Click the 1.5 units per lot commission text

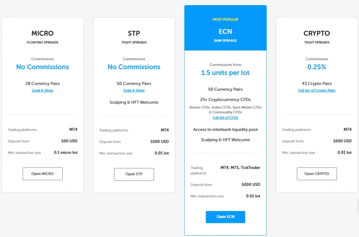225,72
